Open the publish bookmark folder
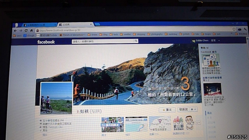This screenshot has width=249, height=140. (184, 34)
